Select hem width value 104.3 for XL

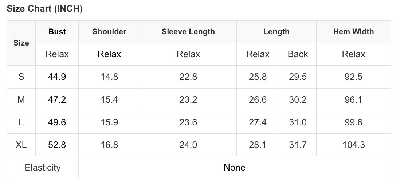point(353,145)
